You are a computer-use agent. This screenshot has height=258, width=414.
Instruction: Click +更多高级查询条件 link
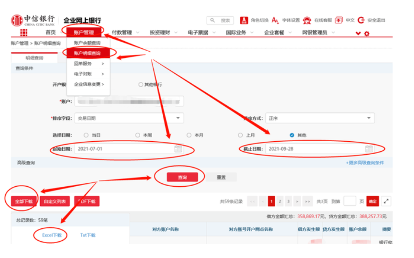click(x=365, y=163)
